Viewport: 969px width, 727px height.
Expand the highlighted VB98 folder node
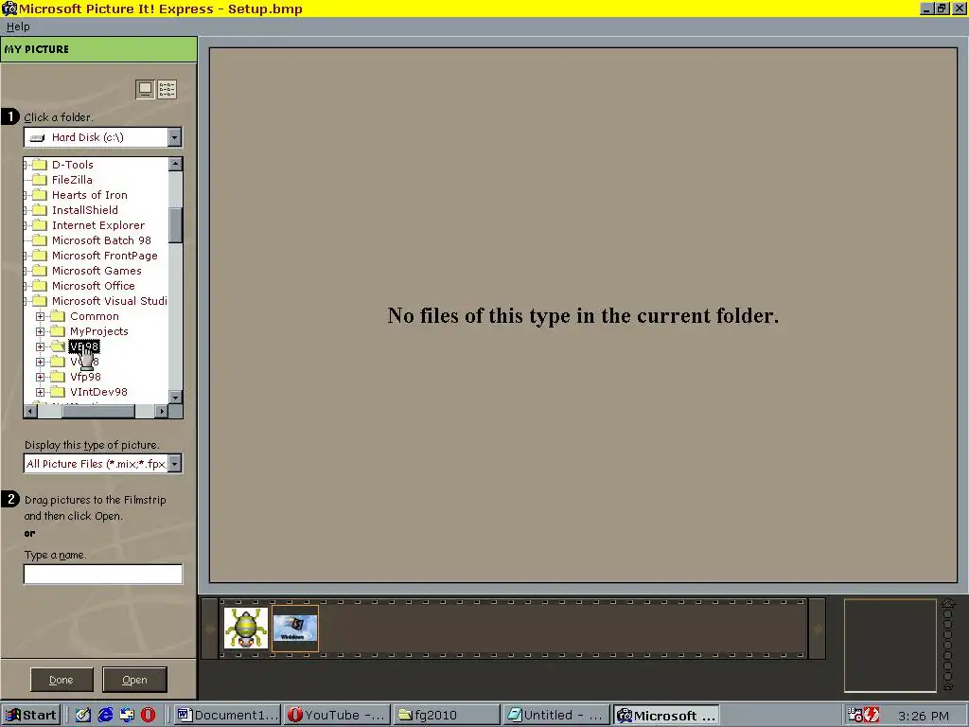pyautogui.click(x=40, y=346)
